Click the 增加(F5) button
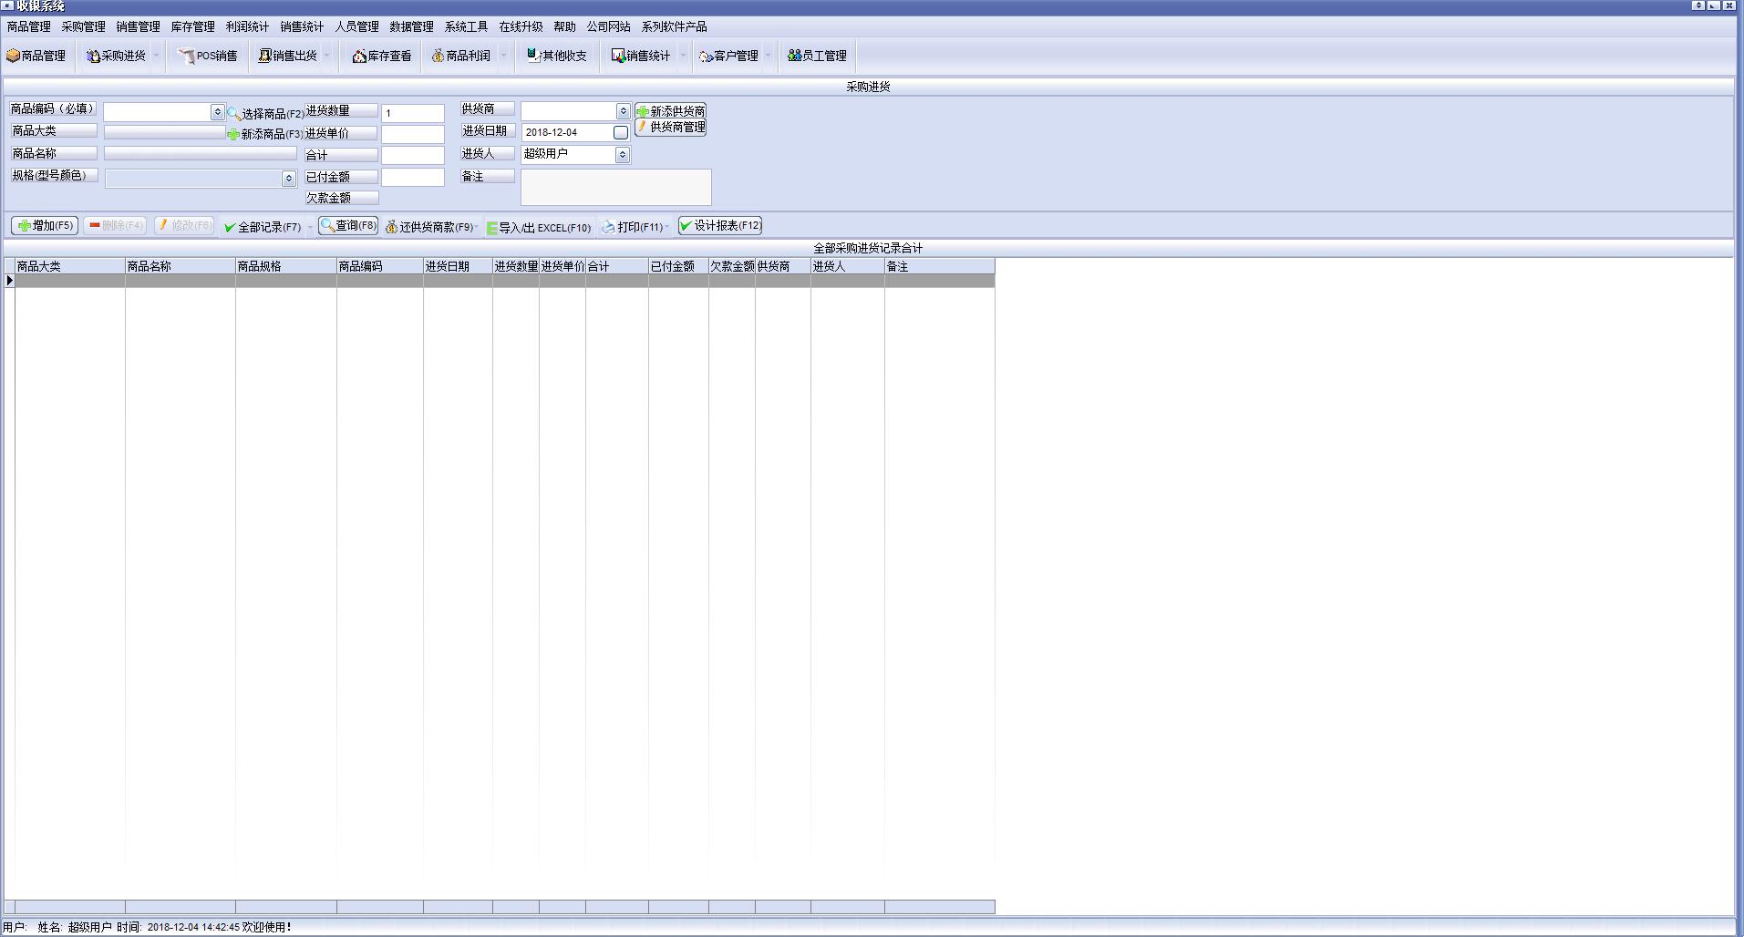This screenshot has width=1744, height=937. pyautogui.click(x=45, y=226)
